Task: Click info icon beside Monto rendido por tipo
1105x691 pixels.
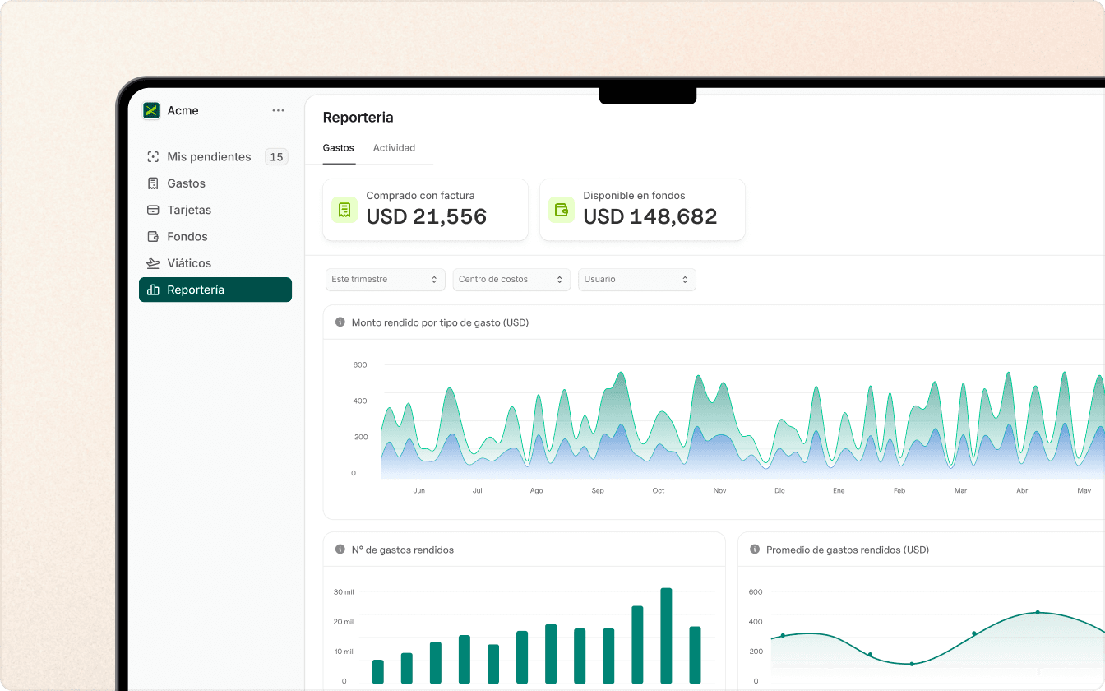Action: pyautogui.click(x=340, y=322)
